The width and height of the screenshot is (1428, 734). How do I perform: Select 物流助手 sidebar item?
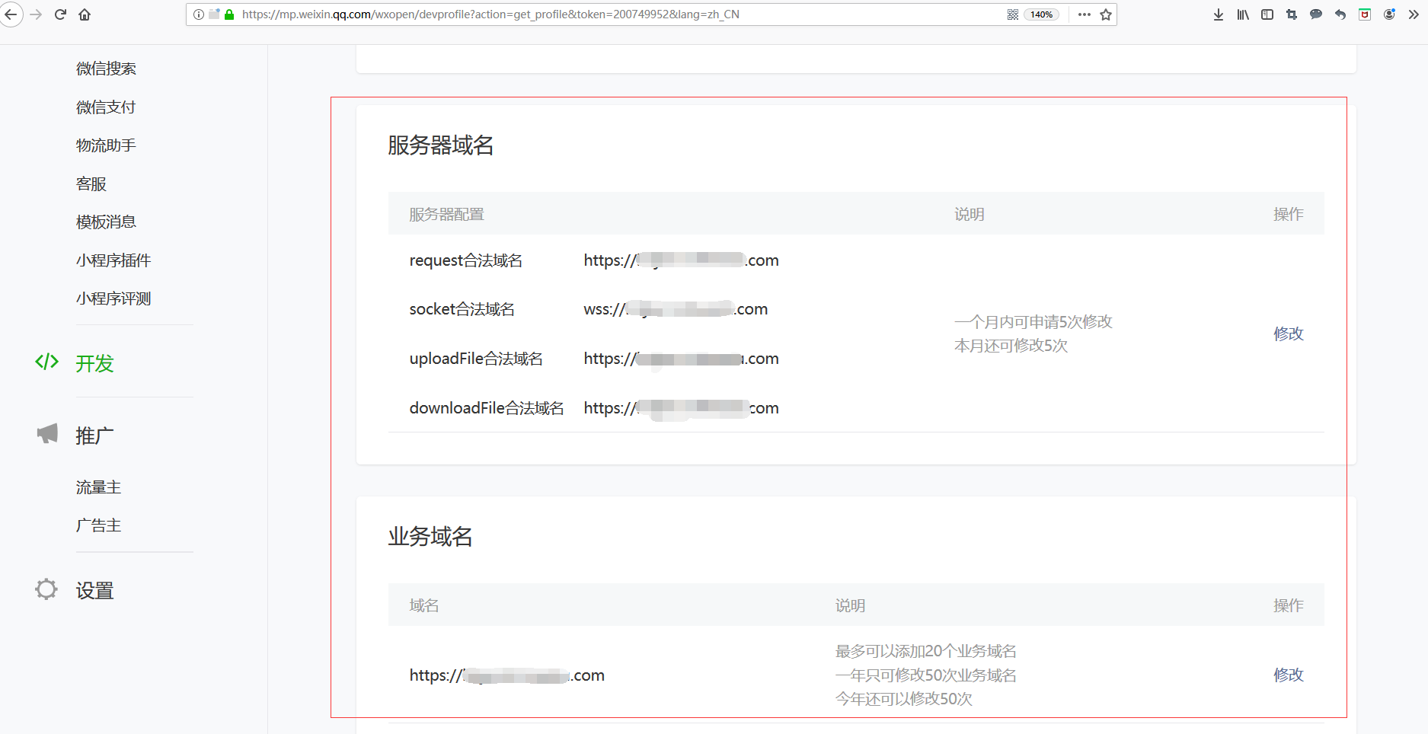(106, 145)
